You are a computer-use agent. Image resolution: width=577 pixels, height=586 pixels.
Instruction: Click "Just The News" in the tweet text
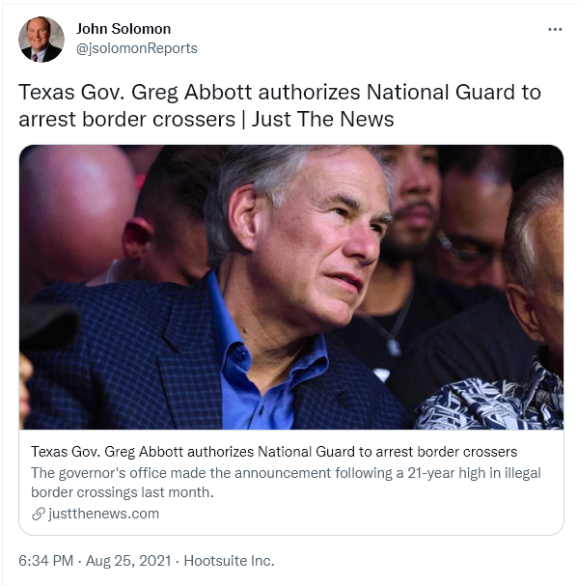click(322, 119)
